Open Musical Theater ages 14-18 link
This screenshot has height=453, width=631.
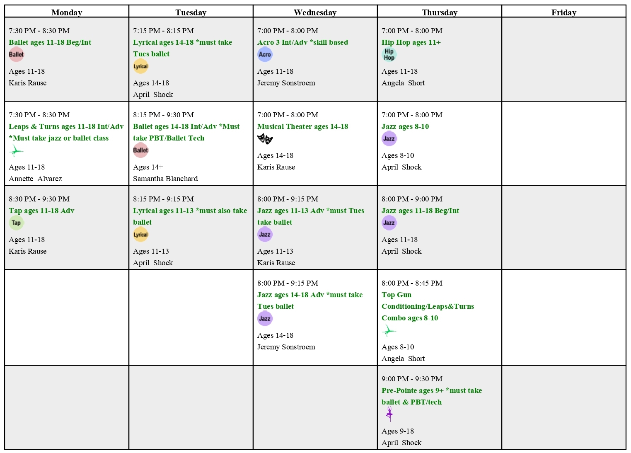coord(303,126)
